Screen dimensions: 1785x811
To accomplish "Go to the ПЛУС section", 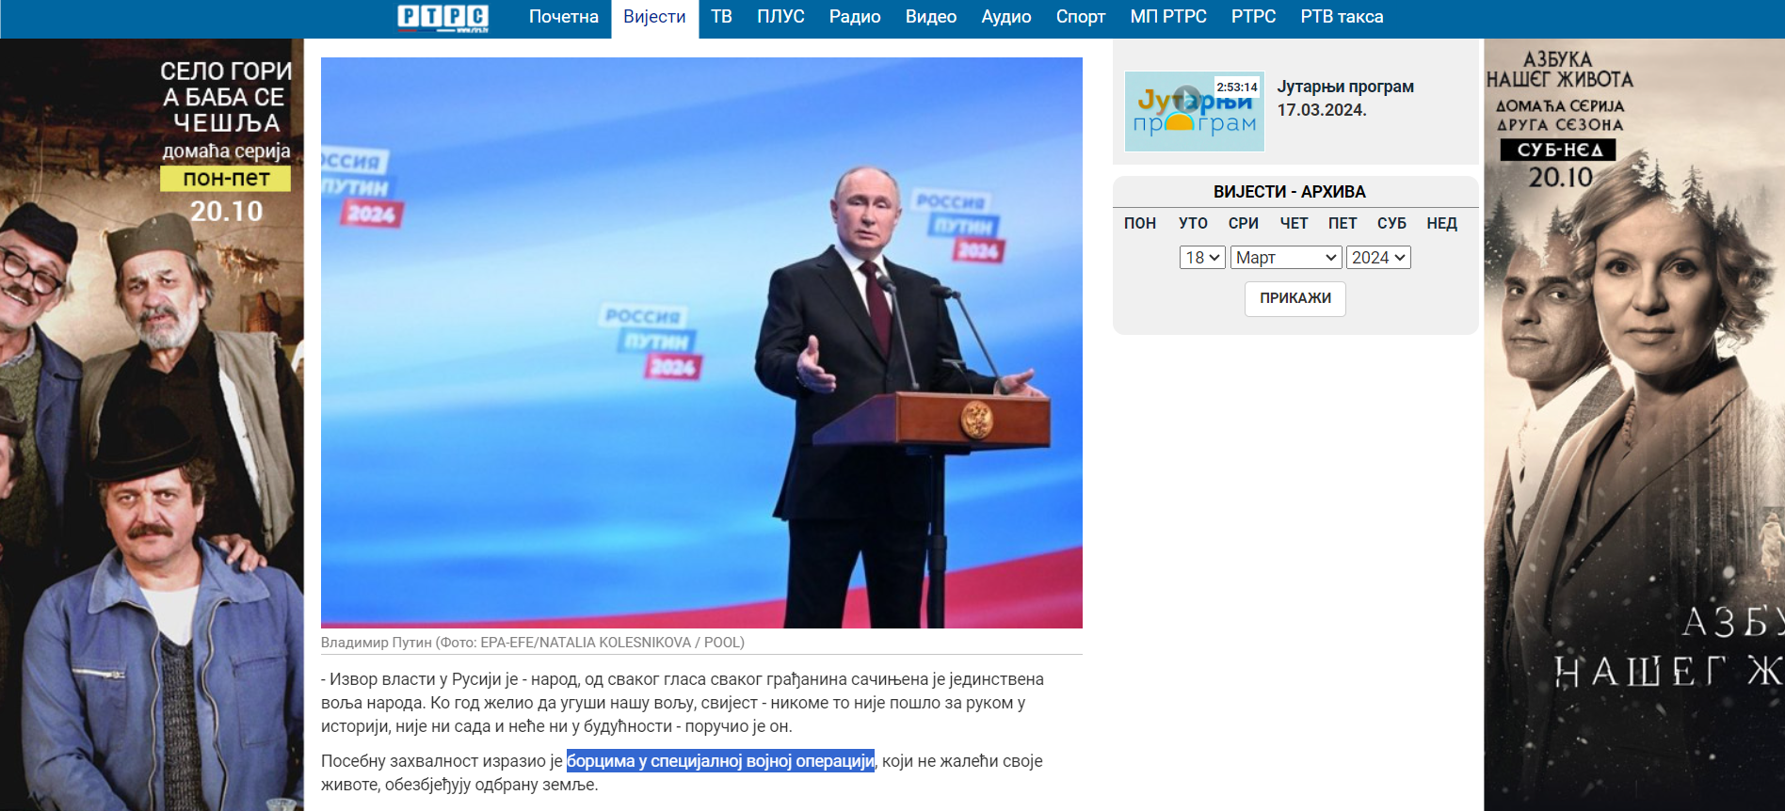I will [x=780, y=17].
